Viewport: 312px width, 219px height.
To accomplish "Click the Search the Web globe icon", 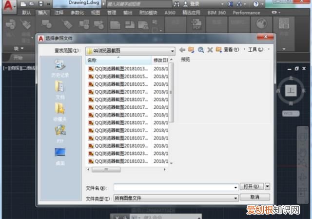I will [201, 50].
